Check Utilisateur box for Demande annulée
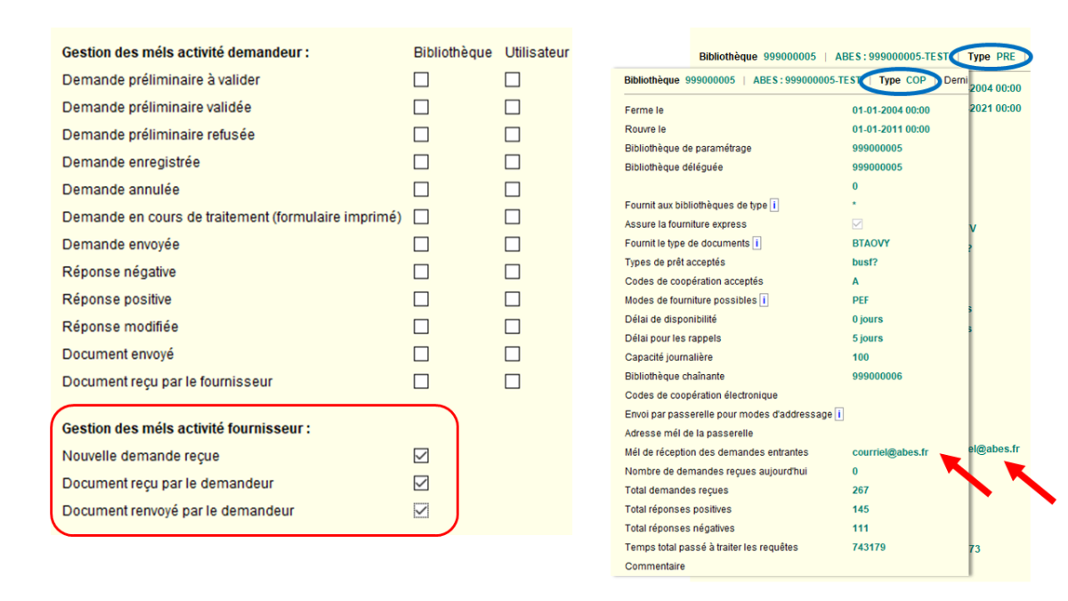The image size is (1068, 601). tap(513, 189)
